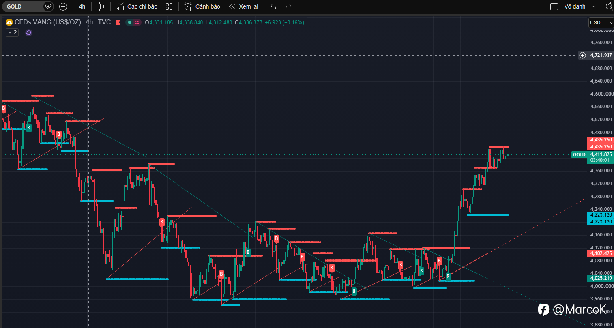
Task: Click the +6.923 (+0.16%) change value
Action: point(284,22)
